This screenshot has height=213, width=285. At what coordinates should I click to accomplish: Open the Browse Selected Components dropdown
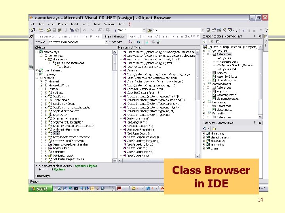click(106, 42)
